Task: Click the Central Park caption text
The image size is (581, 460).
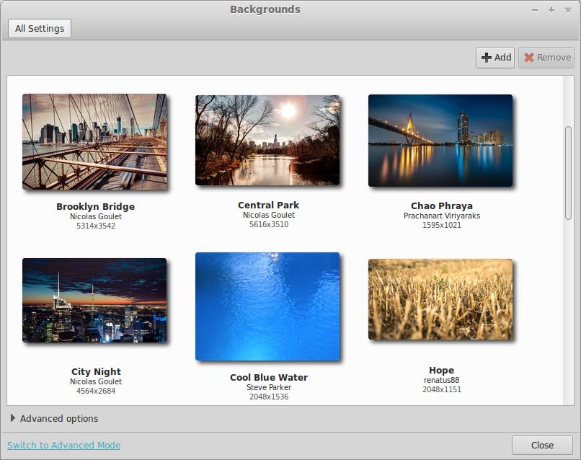Action: pyautogui.click(x=268, y=205)
